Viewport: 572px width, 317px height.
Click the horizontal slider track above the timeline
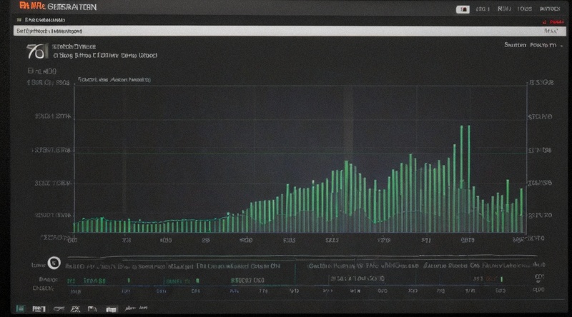point(302,256)
